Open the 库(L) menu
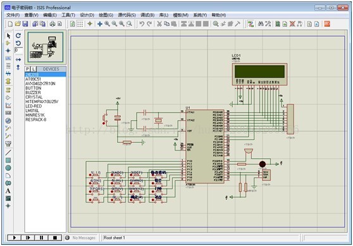 (164, 15)
